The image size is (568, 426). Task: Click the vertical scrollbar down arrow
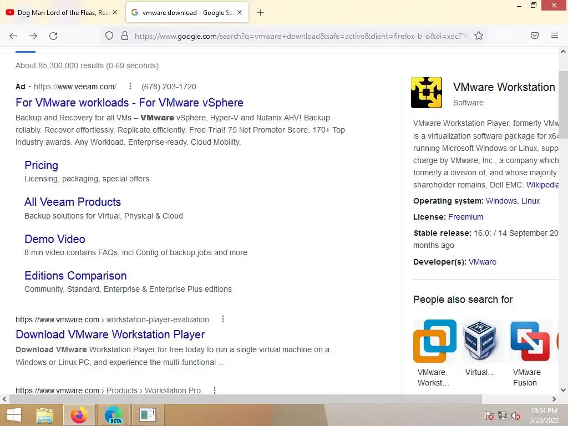tap(563, 390)
